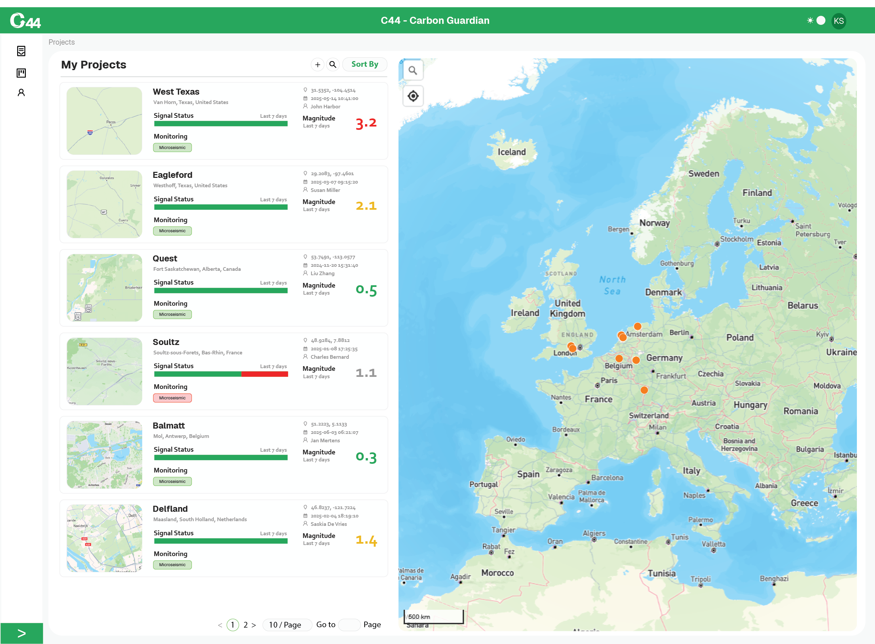Open the West Texas project title
The height and width of the screenshot is (644, 875).
pyautogui.click(x=176, y=92)
